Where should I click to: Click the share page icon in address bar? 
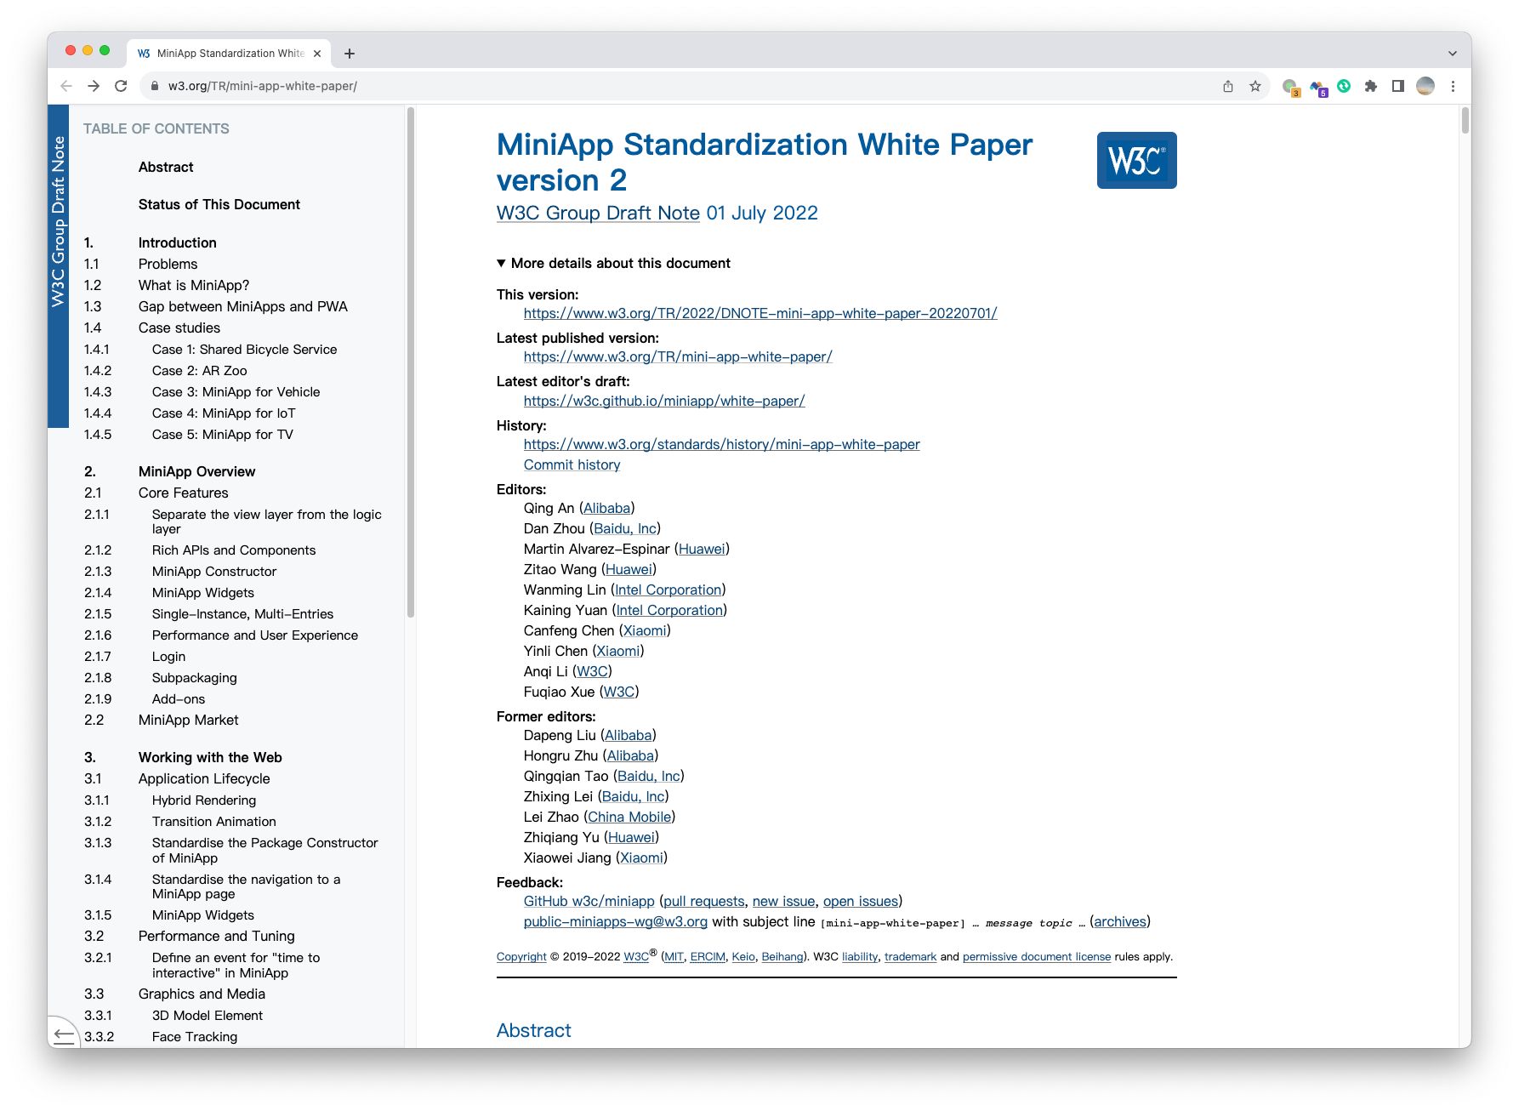[1227, 86]
